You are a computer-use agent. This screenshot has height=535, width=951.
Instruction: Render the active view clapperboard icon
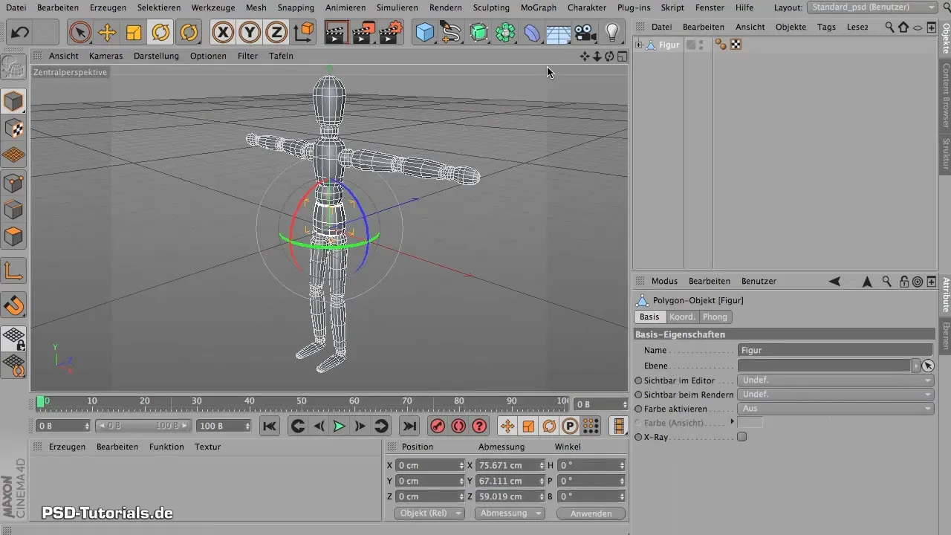337,32
